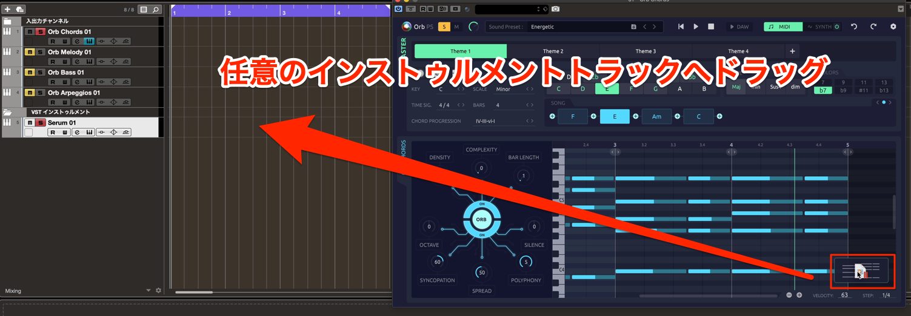Click the Orb skip-to-start button
Screen dimensions: 911x316
coord(681,27)
